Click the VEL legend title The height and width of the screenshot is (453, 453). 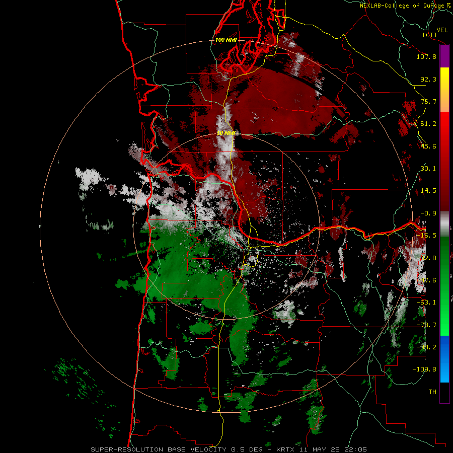coord(442,30)
